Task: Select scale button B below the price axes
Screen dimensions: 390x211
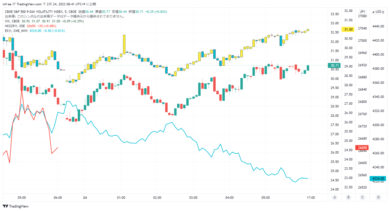Action: click(x=348, y=197)
